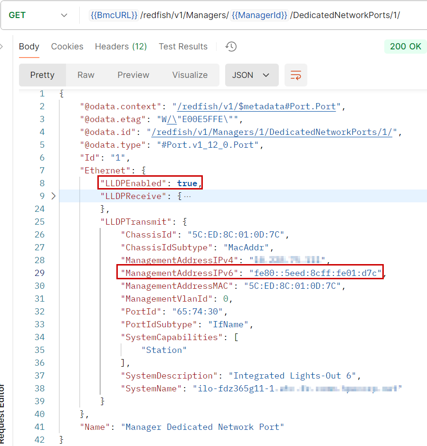
Task: Click the "#Port.v1_12_0.Port" value
Action: (x=208, y=145)
